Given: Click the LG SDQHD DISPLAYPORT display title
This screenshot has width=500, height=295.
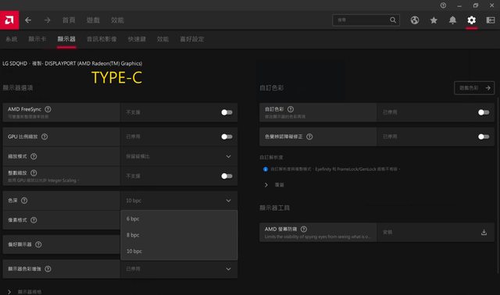Looking at the screenshot, I should click(73, 63).
